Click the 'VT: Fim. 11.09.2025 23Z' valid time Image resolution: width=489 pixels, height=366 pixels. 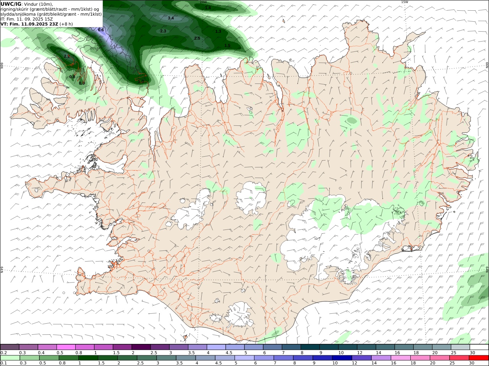[x=29, y=24]
